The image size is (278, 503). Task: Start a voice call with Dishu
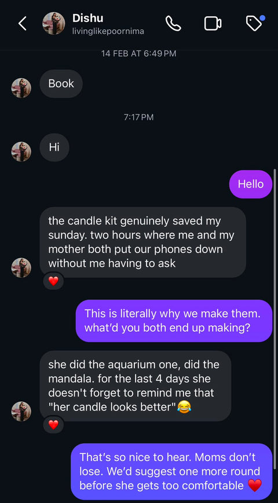point(173,23)
